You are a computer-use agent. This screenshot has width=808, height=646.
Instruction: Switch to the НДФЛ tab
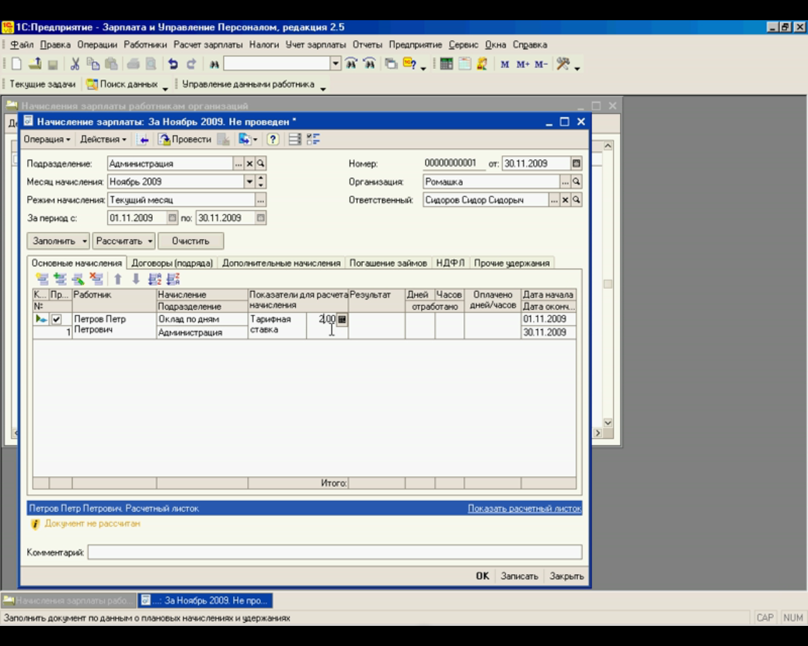pos(450,263)
